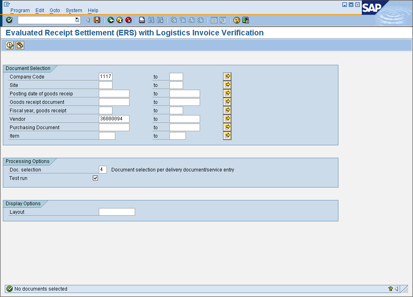Click the yellow Exit up-arrow icon
This screenshot has width=413, height=297.
coord(119,20)
